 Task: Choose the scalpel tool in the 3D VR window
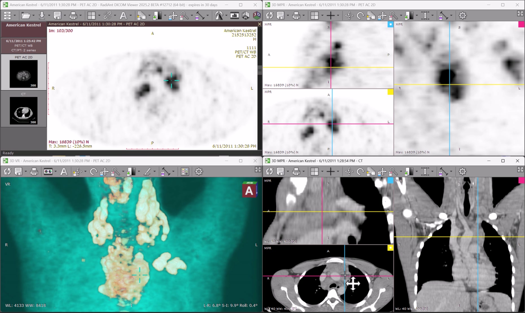(x=147, y=171)
